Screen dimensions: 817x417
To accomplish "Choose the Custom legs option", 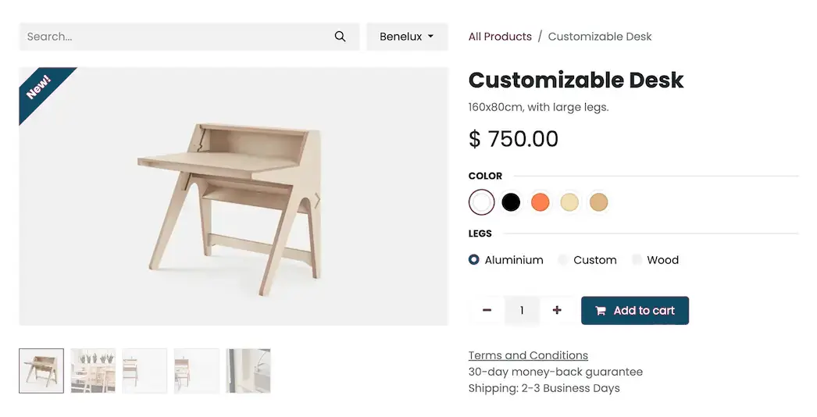I will [563, 260].
